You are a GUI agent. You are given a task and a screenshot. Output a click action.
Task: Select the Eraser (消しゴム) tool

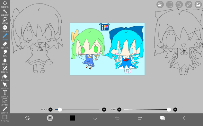(5, 45)
